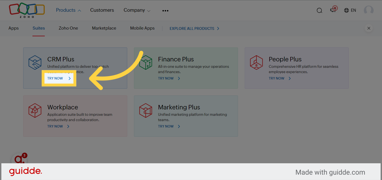Open the Mobile Apps tab

(142, 28)
